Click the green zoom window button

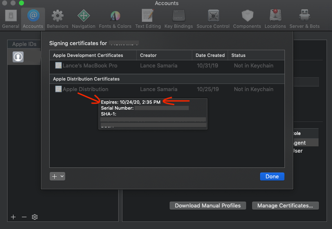click(21, 3)
